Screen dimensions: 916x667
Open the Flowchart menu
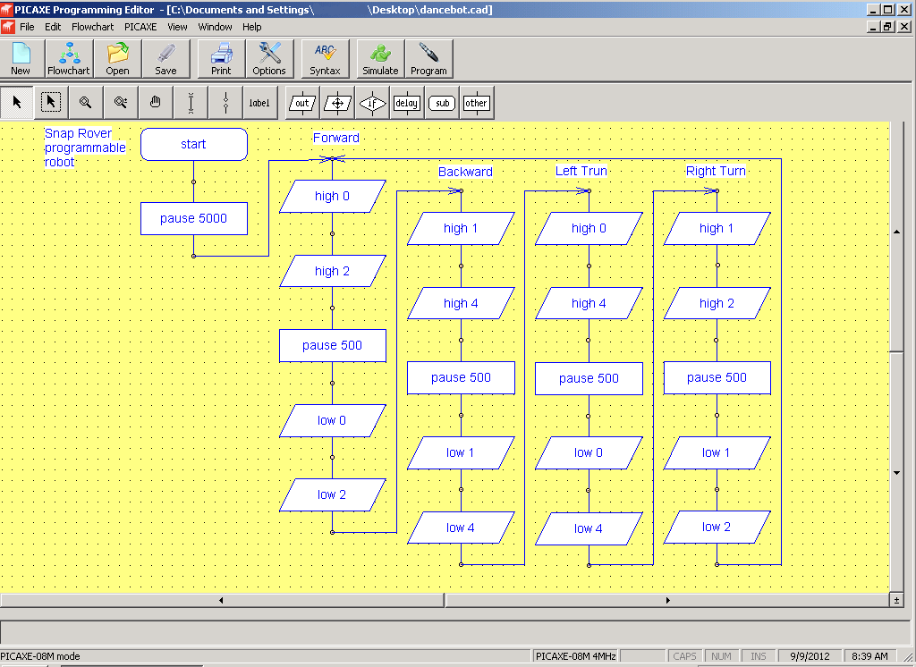pyautogui.click(x=92, y=27)
